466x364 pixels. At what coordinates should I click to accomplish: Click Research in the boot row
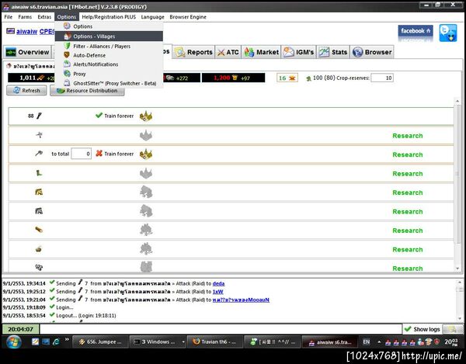[408, 174]
